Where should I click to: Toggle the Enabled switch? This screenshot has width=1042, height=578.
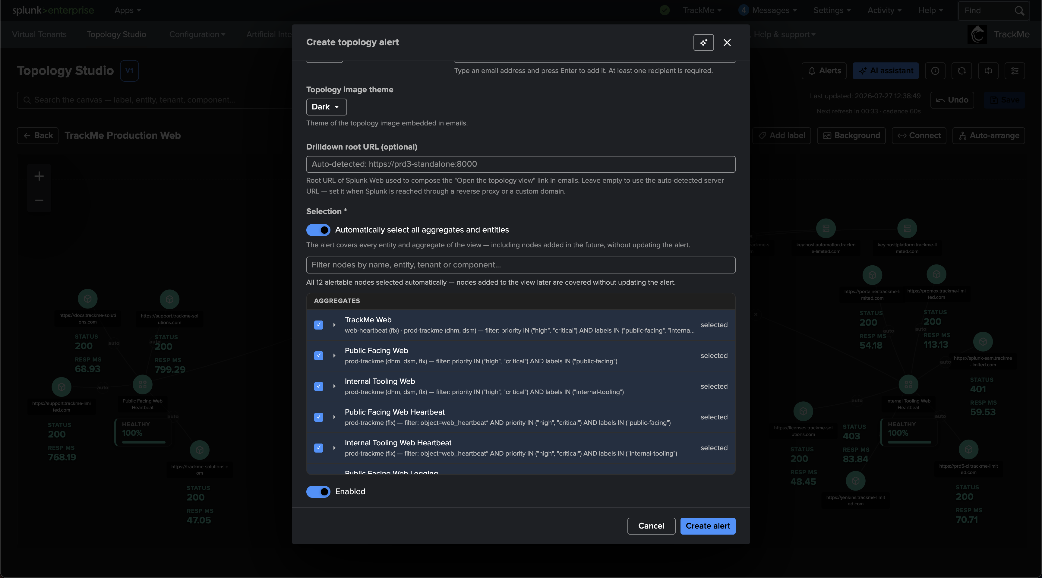tap(318, 491)
